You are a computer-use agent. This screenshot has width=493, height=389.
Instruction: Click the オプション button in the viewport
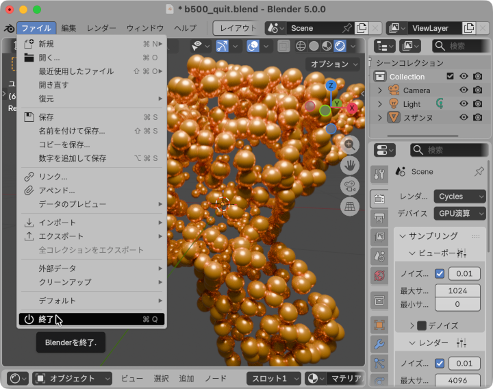pyautogui.click(x=333, y=64)
